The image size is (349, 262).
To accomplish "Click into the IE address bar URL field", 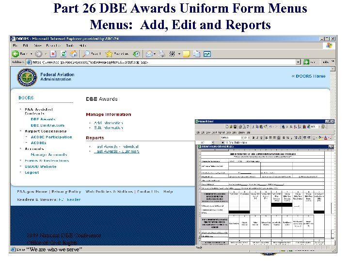I will coord(164,62).
